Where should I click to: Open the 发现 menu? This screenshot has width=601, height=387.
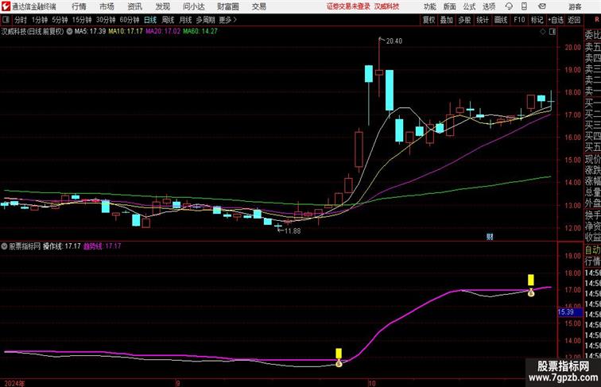pos(162,6)
